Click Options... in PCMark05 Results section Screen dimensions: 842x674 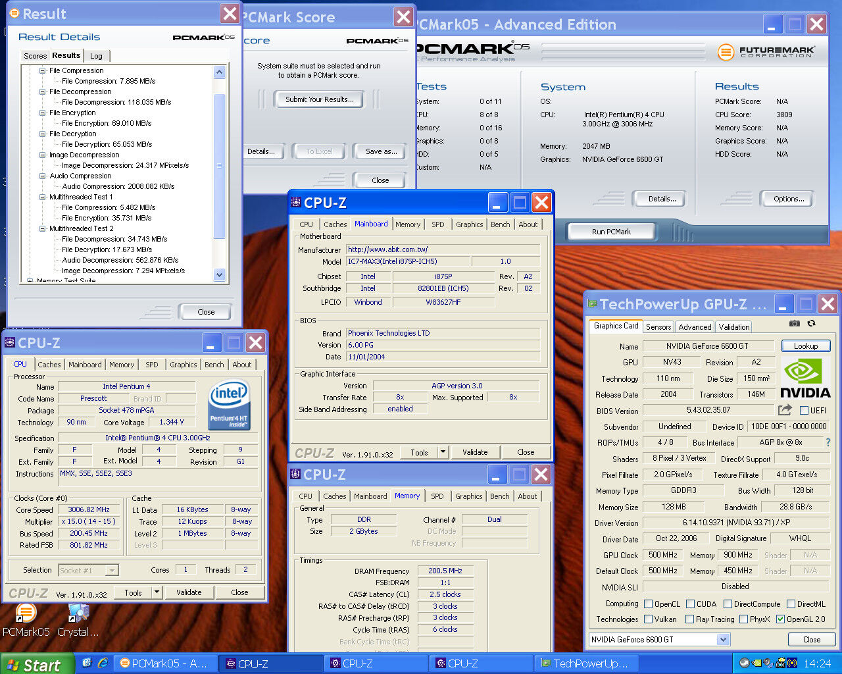[x=789, y=199]
